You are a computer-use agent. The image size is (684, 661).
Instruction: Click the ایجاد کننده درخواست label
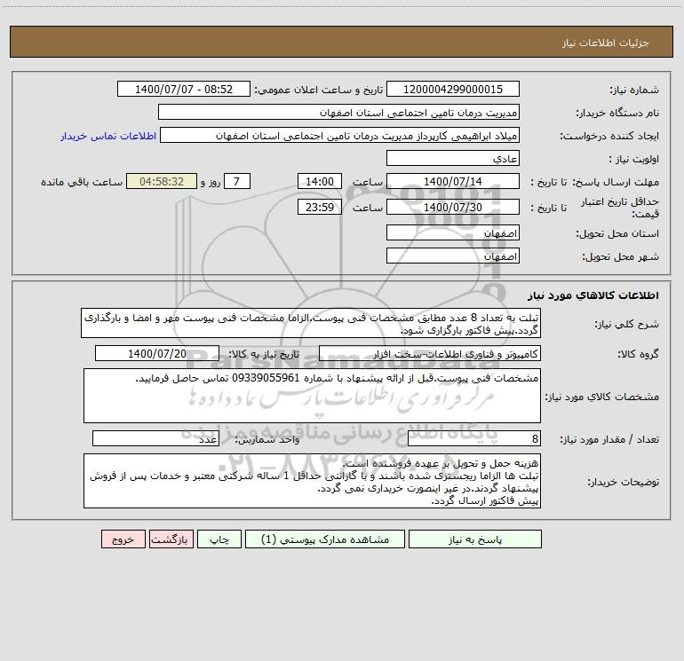(x=609, y=137)
